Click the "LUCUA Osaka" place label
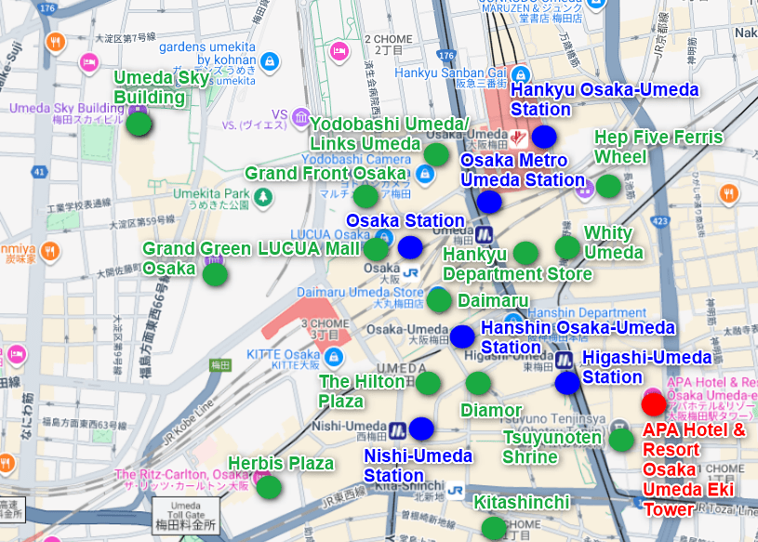 [330, 235]
